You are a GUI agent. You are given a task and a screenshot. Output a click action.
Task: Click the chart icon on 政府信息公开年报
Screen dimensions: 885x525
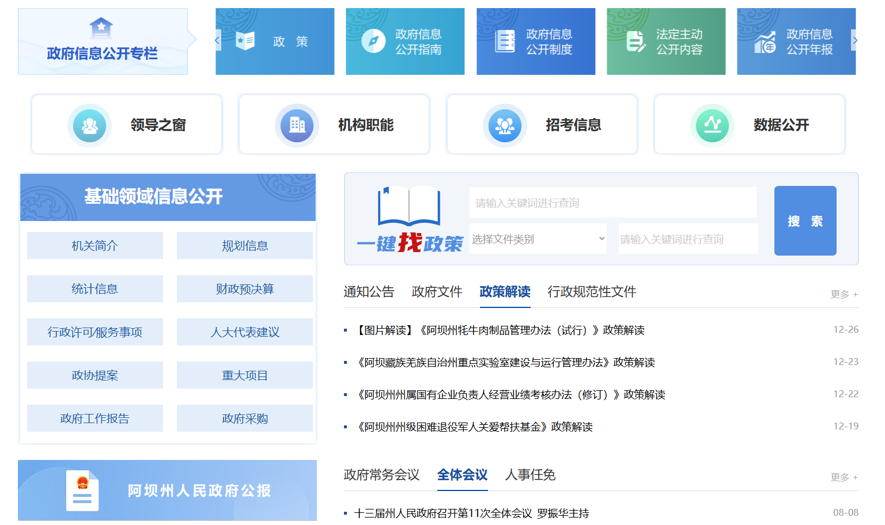point(765,42)
